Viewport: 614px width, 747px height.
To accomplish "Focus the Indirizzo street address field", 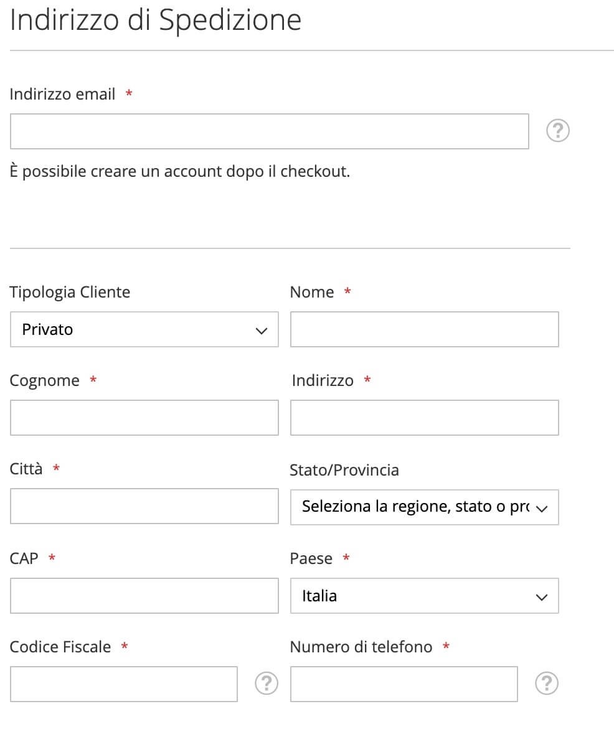I will [x=425, y=418].
